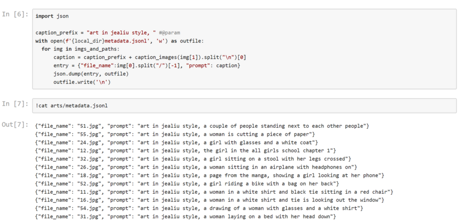Click the caption_images call line in the loop

click(150, 57)
